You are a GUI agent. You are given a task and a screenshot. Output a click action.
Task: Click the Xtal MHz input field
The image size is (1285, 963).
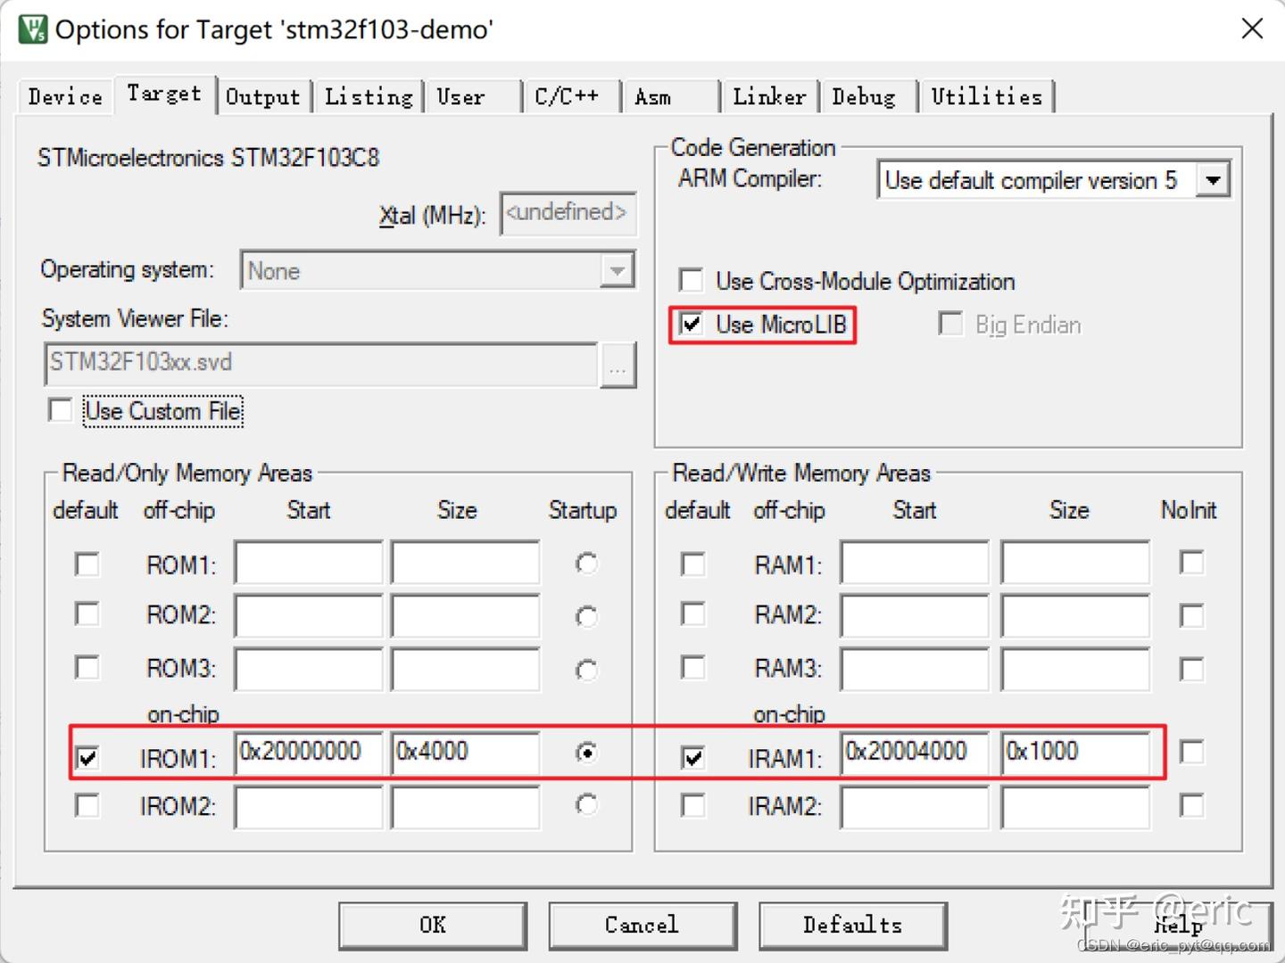[568, 213]
